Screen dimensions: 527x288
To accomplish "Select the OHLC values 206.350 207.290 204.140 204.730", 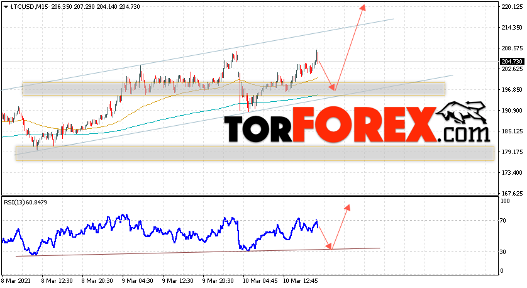I will (x=96, y=7).
